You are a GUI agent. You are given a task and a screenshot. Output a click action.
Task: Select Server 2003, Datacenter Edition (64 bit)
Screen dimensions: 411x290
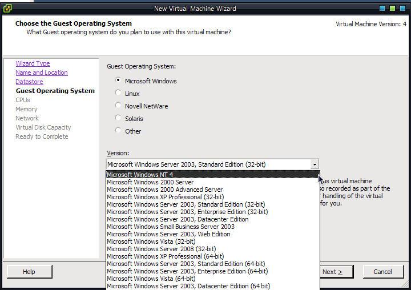(x=213, y=286)
